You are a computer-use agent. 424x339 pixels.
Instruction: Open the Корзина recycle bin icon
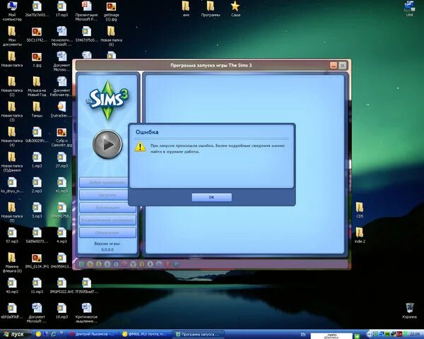click(x=409, y=311)
